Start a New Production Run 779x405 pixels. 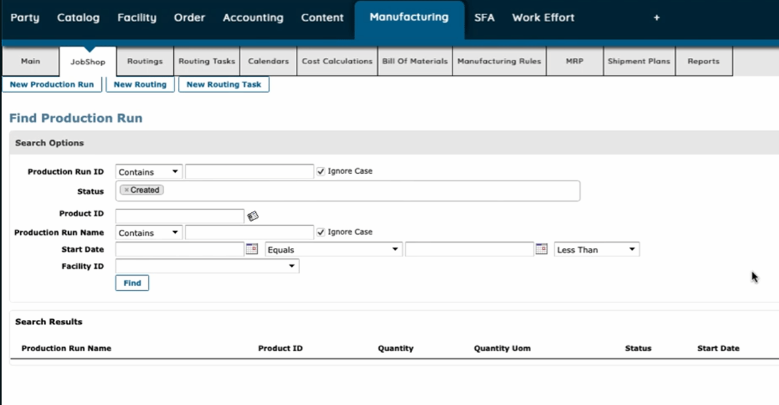point(52,84)
